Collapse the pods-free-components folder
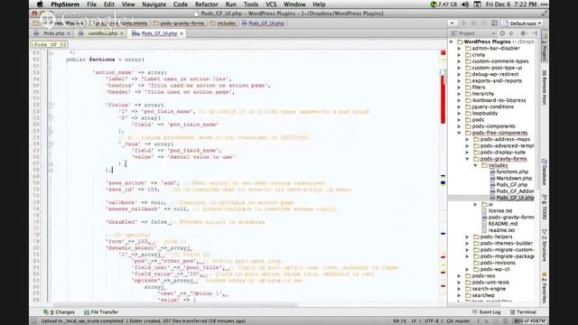 460,133
